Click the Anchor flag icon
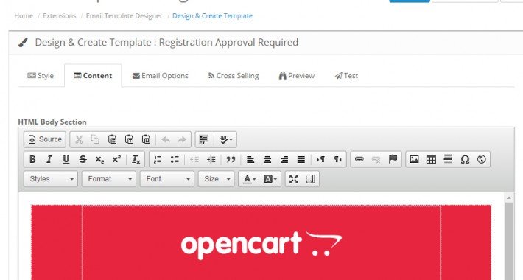This screenshot has width=523, height=280. [393, 159]
